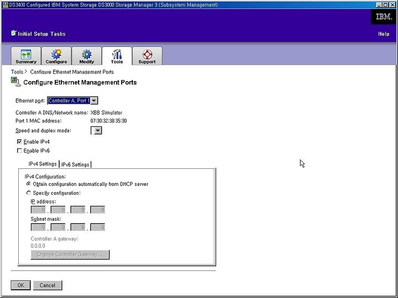Screen dimensions: 398x298
Task: Click the MAC address value 07:30:32:38:35:30
Action: 109,121
